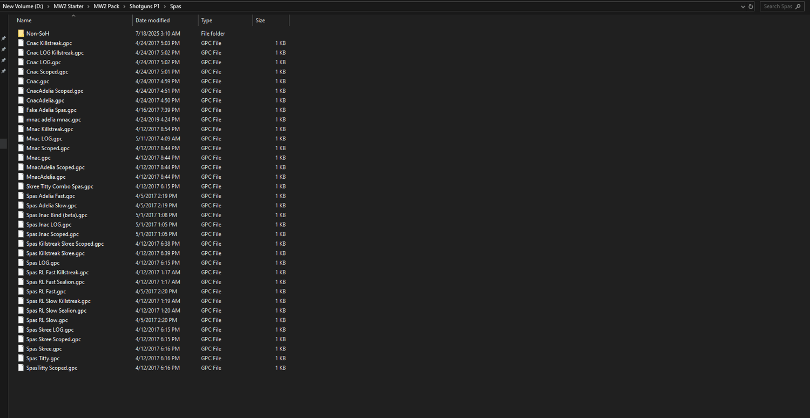
Task: Click the file icon next to Cnac.gpc
Action: (x=21, y=82)
